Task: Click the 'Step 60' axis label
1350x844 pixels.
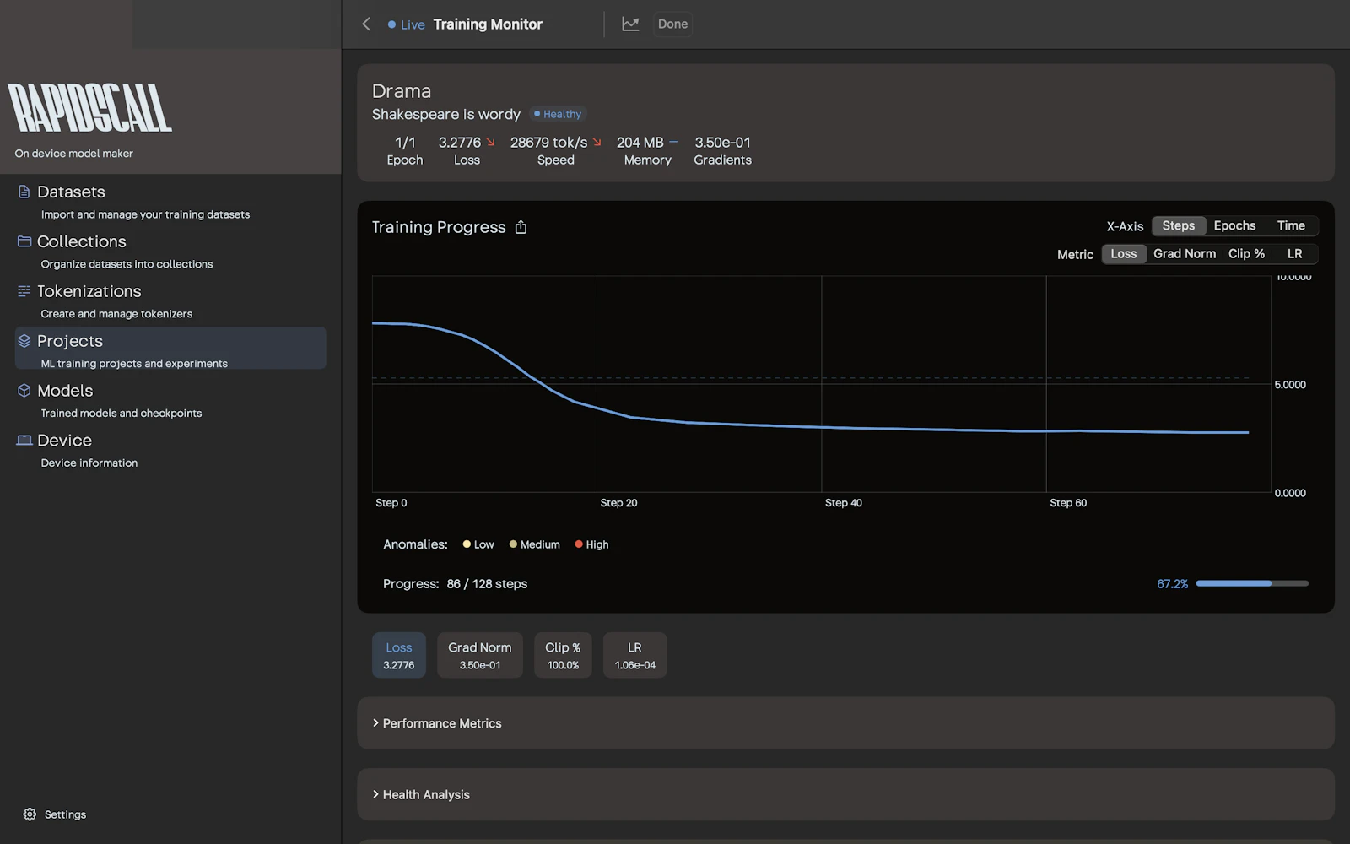Action: coord(1068,503)
